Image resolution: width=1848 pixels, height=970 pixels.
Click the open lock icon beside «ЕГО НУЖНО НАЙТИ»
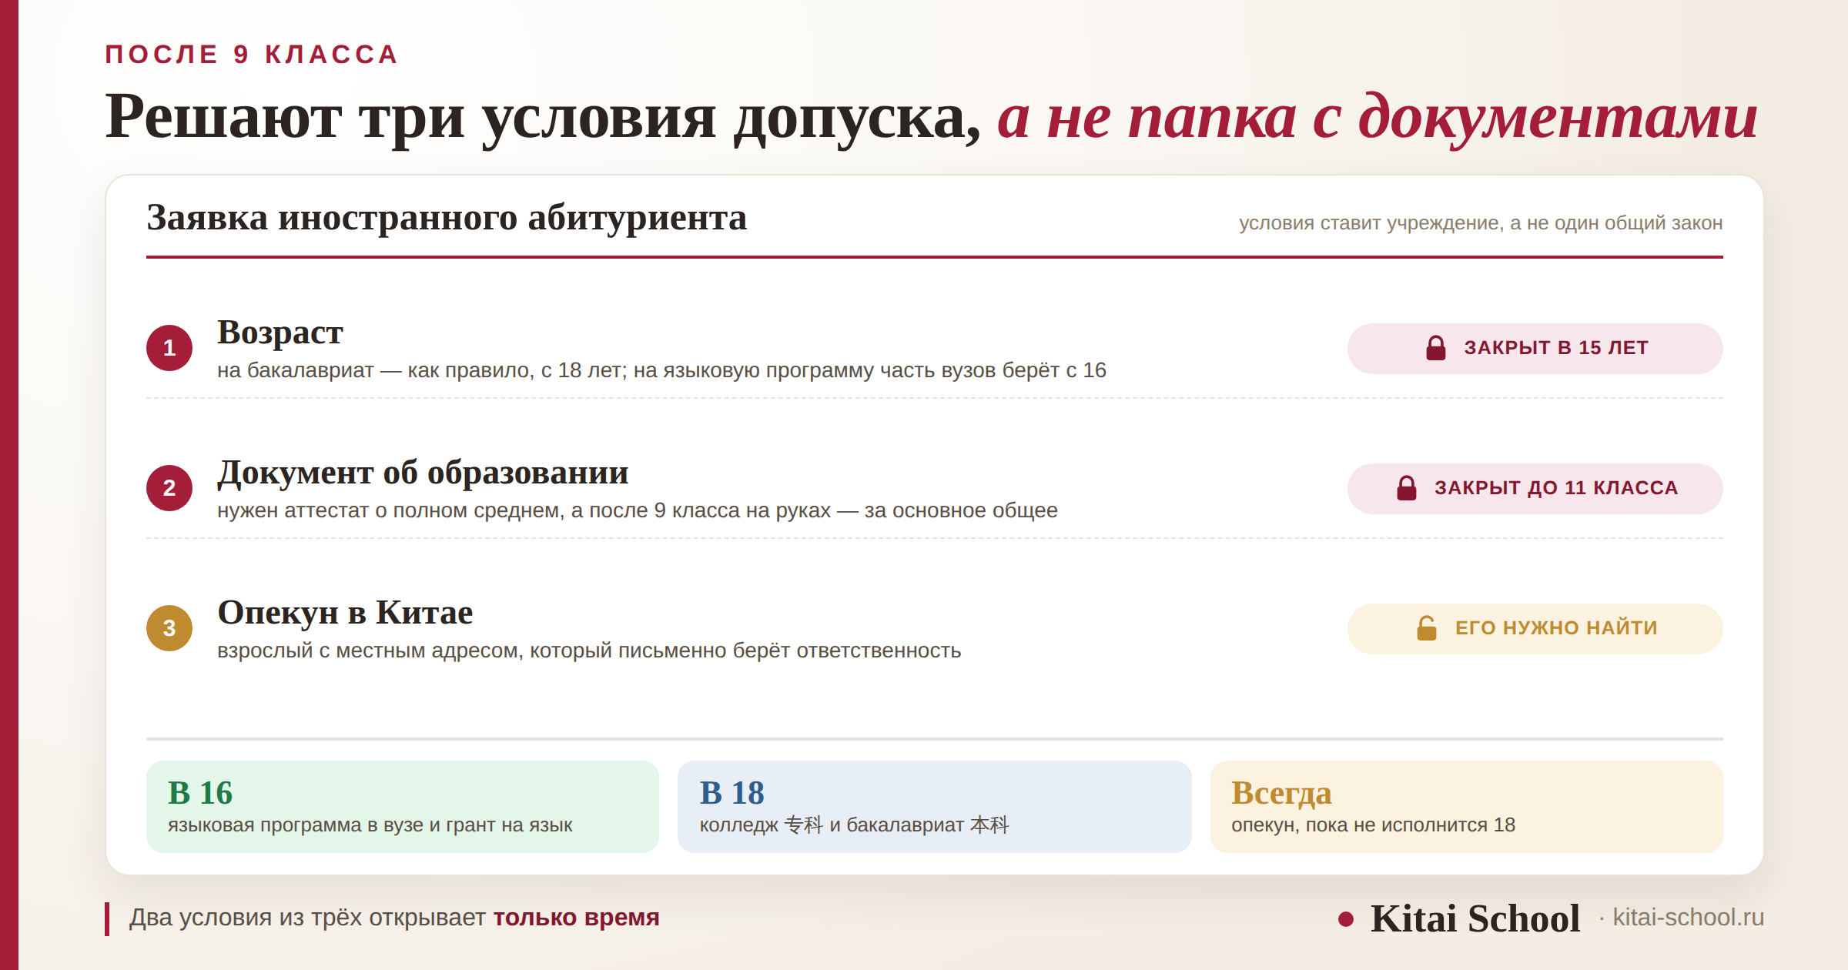coord(1426,628)
